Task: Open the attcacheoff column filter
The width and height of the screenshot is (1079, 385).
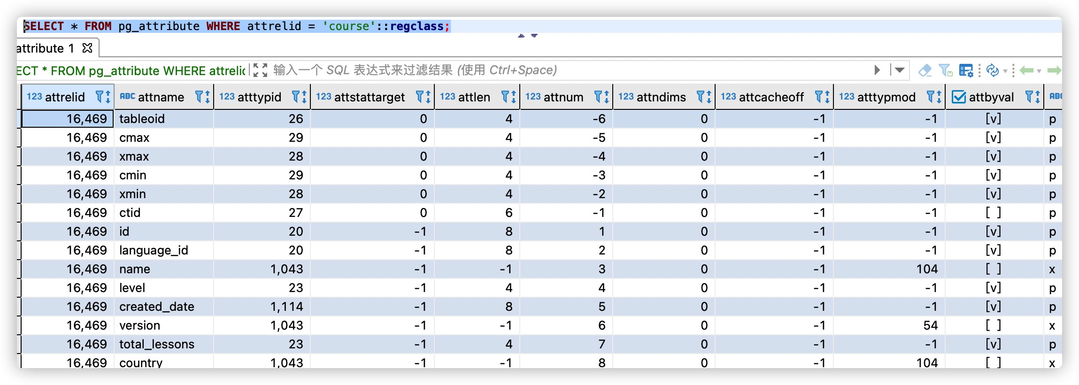Action: [x=819, y=97]
